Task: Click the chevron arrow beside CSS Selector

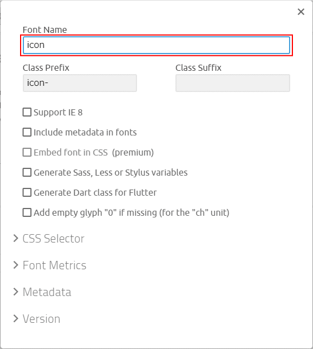Action: 16,238
